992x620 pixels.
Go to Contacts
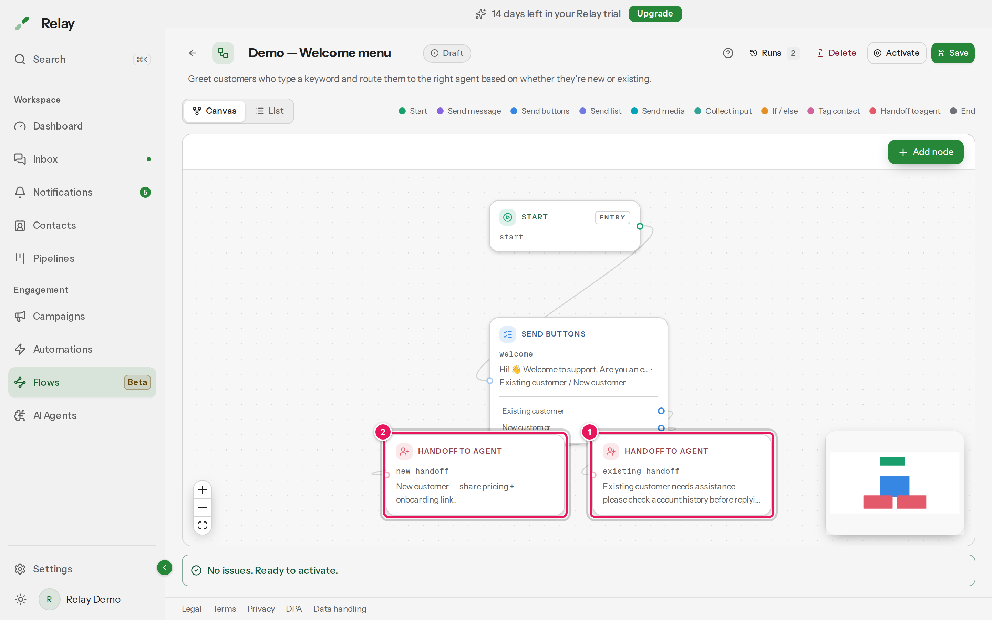[82, 225]
